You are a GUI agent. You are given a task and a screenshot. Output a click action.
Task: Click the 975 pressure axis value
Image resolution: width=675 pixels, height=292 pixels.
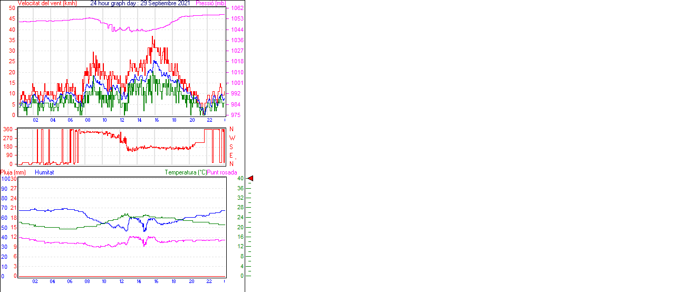[x=236, y=115]
